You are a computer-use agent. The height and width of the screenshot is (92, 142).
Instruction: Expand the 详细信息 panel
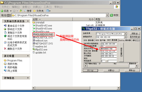(x=28, y=78)
